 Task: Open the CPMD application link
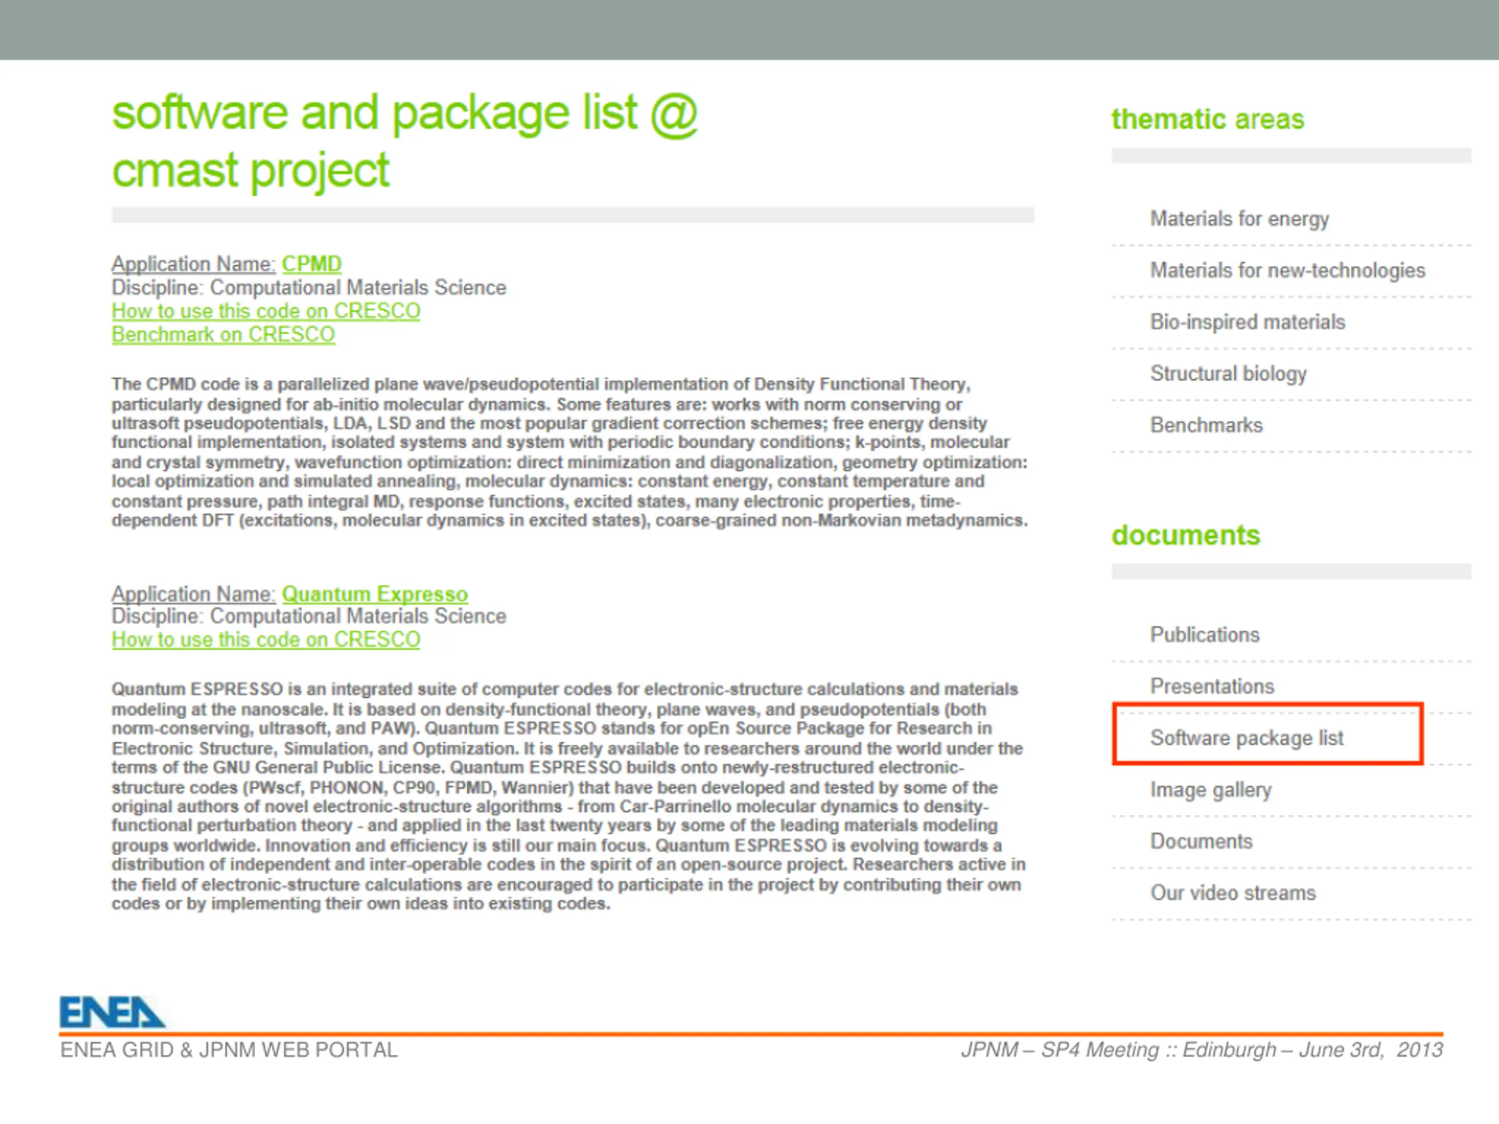tap(312, 263)
